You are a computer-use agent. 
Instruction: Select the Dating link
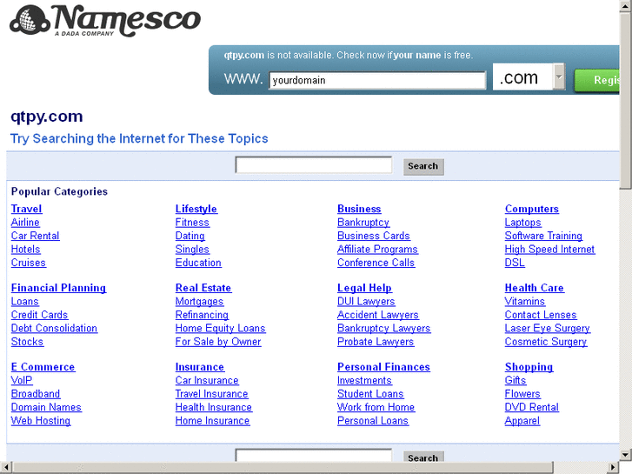point(190,236)
